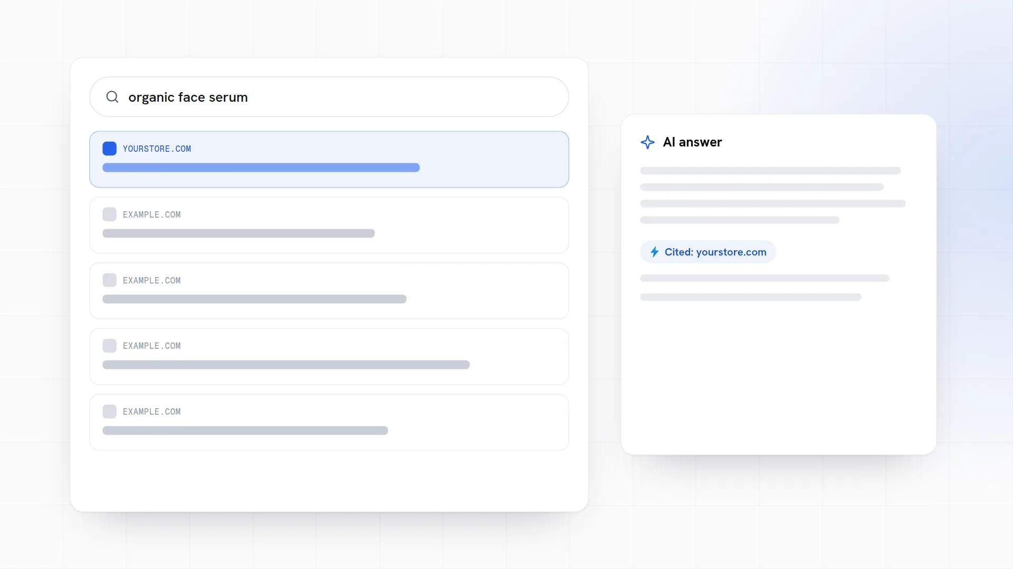Click the AI answer sparkle icon
This screenshot has width=1013, height=569.
[x=647, y=142]
